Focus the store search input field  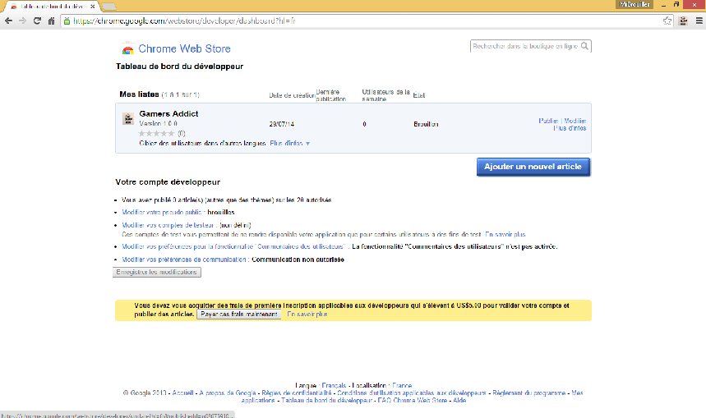524,47
